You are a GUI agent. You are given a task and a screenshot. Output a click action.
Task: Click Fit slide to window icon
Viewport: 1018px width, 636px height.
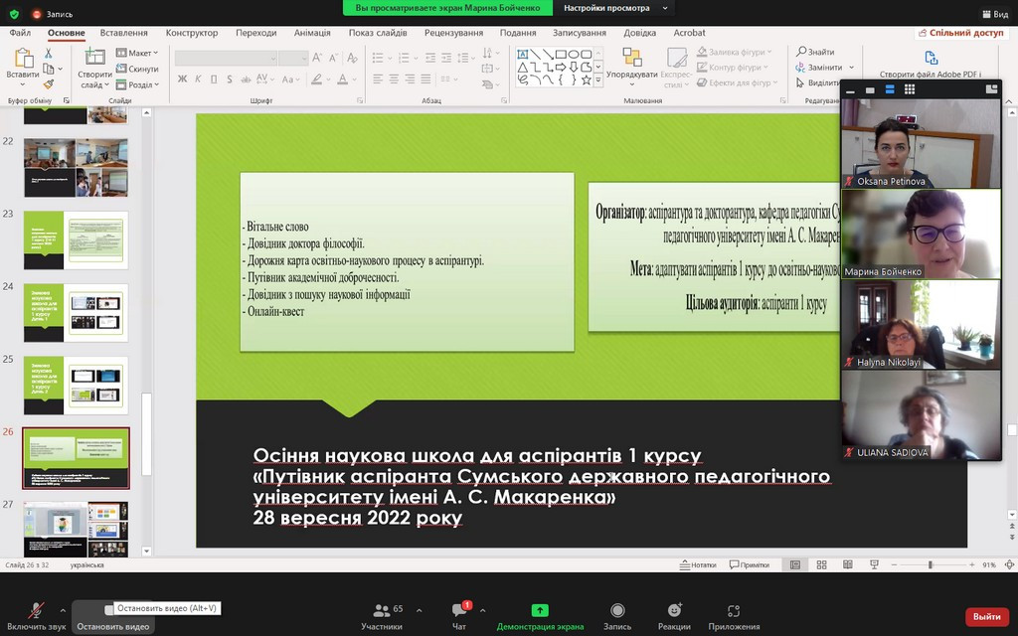point(1010,564)
